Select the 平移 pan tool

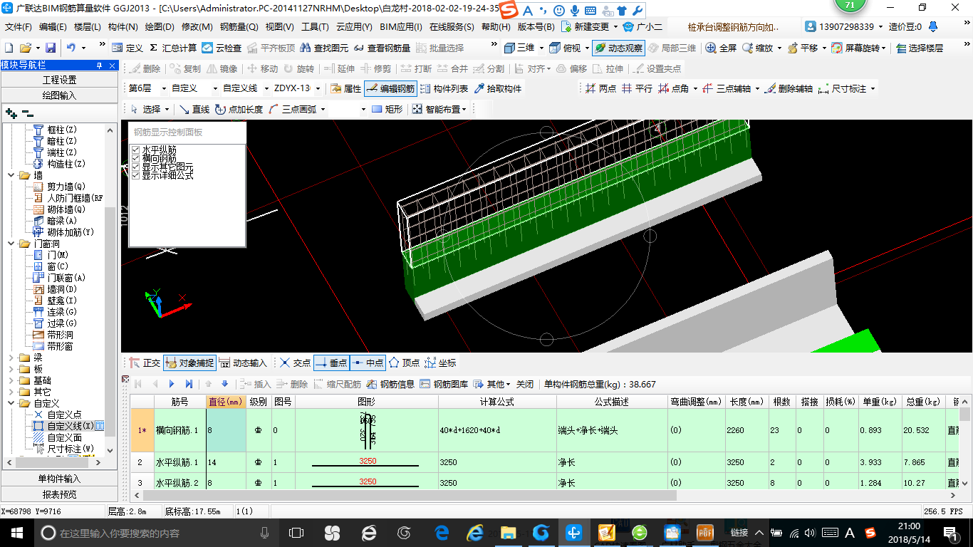tap(802, 48)
